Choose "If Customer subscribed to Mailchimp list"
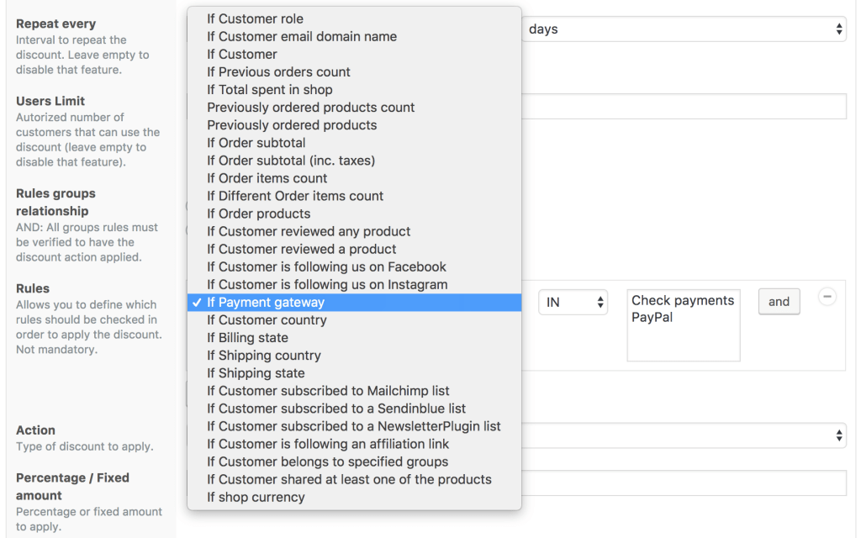 pyautogui.click(x=328, y=390)
